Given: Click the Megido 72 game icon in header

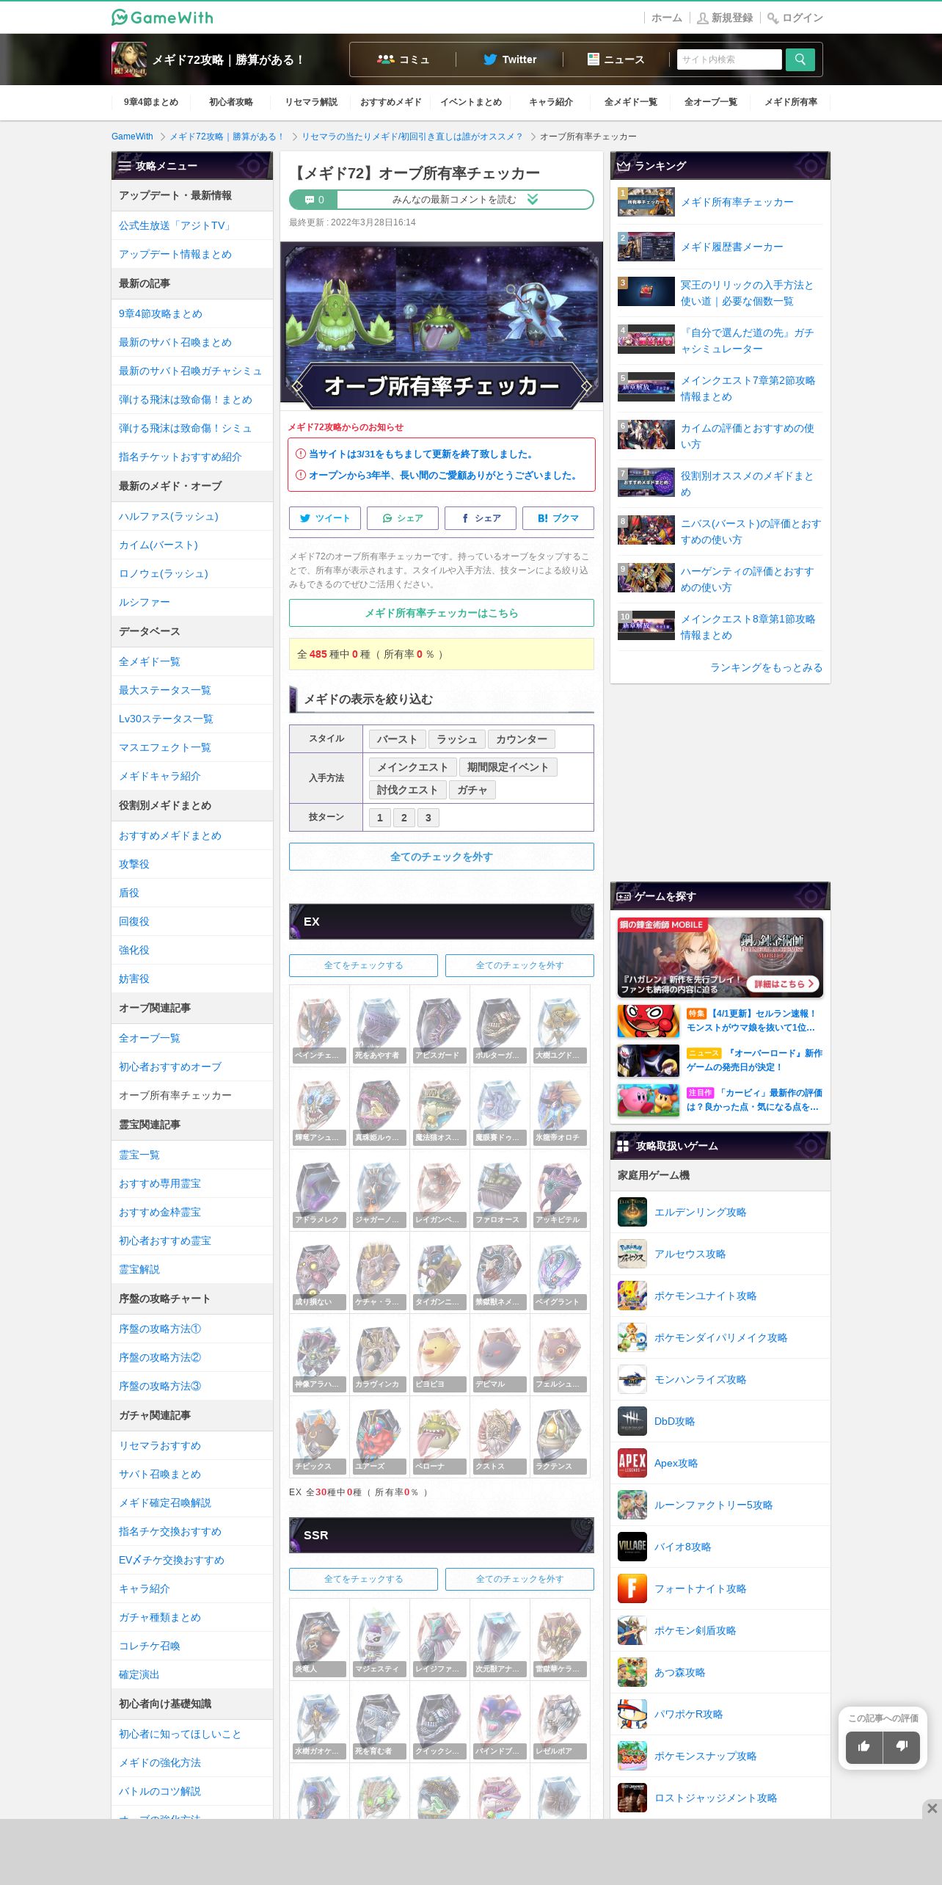Looking at the screenshot, I should [129, 59].
